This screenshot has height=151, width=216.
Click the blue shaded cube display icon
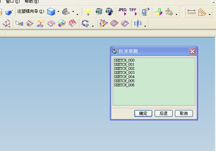click(51, 12)
